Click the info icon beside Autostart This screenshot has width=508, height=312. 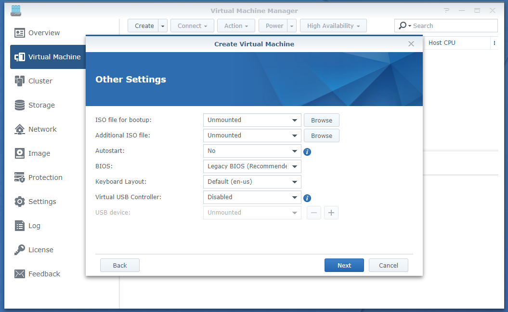[x=307, y=151]
